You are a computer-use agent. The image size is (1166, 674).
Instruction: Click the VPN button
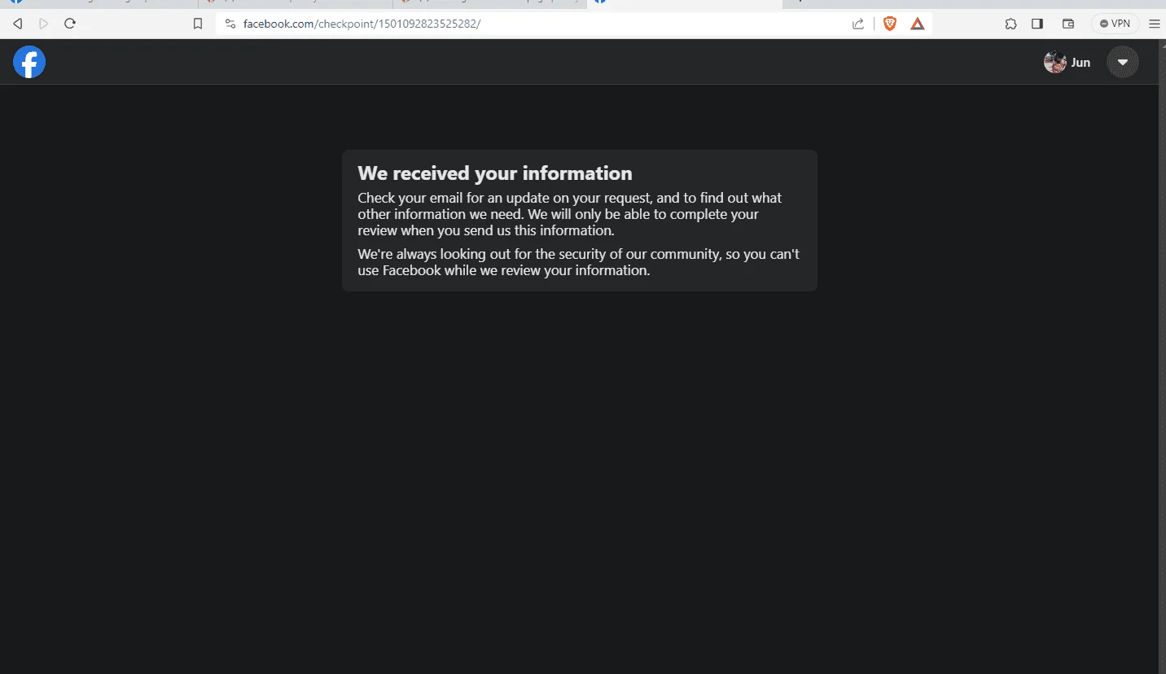point(1115,24)
